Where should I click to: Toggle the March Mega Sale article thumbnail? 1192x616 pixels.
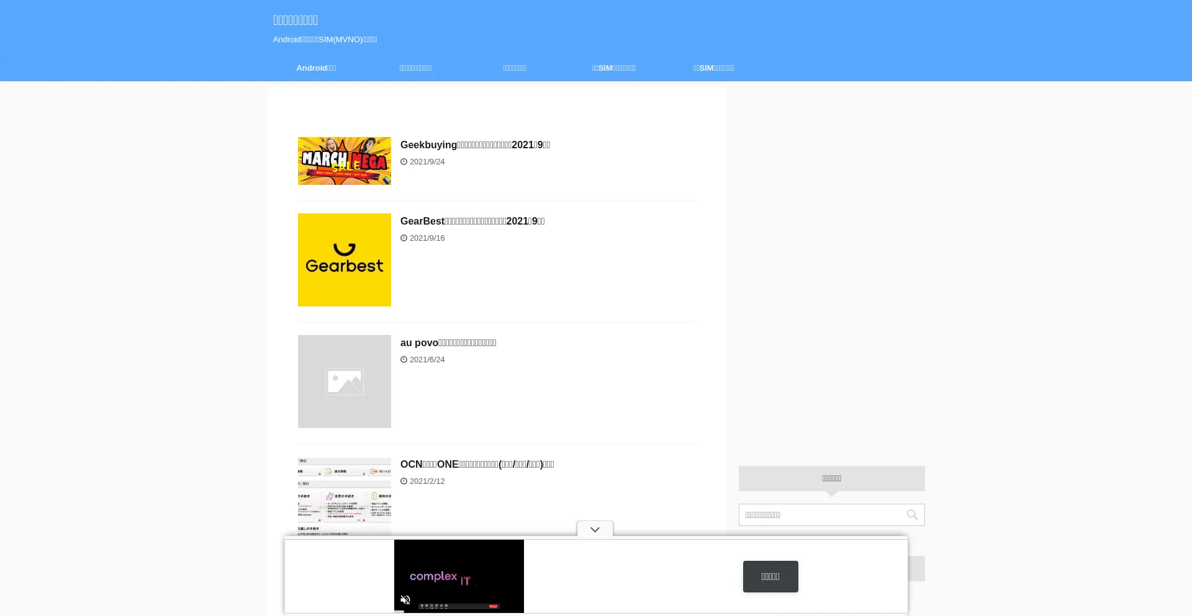pyautogui.click(x=344, y=161)
